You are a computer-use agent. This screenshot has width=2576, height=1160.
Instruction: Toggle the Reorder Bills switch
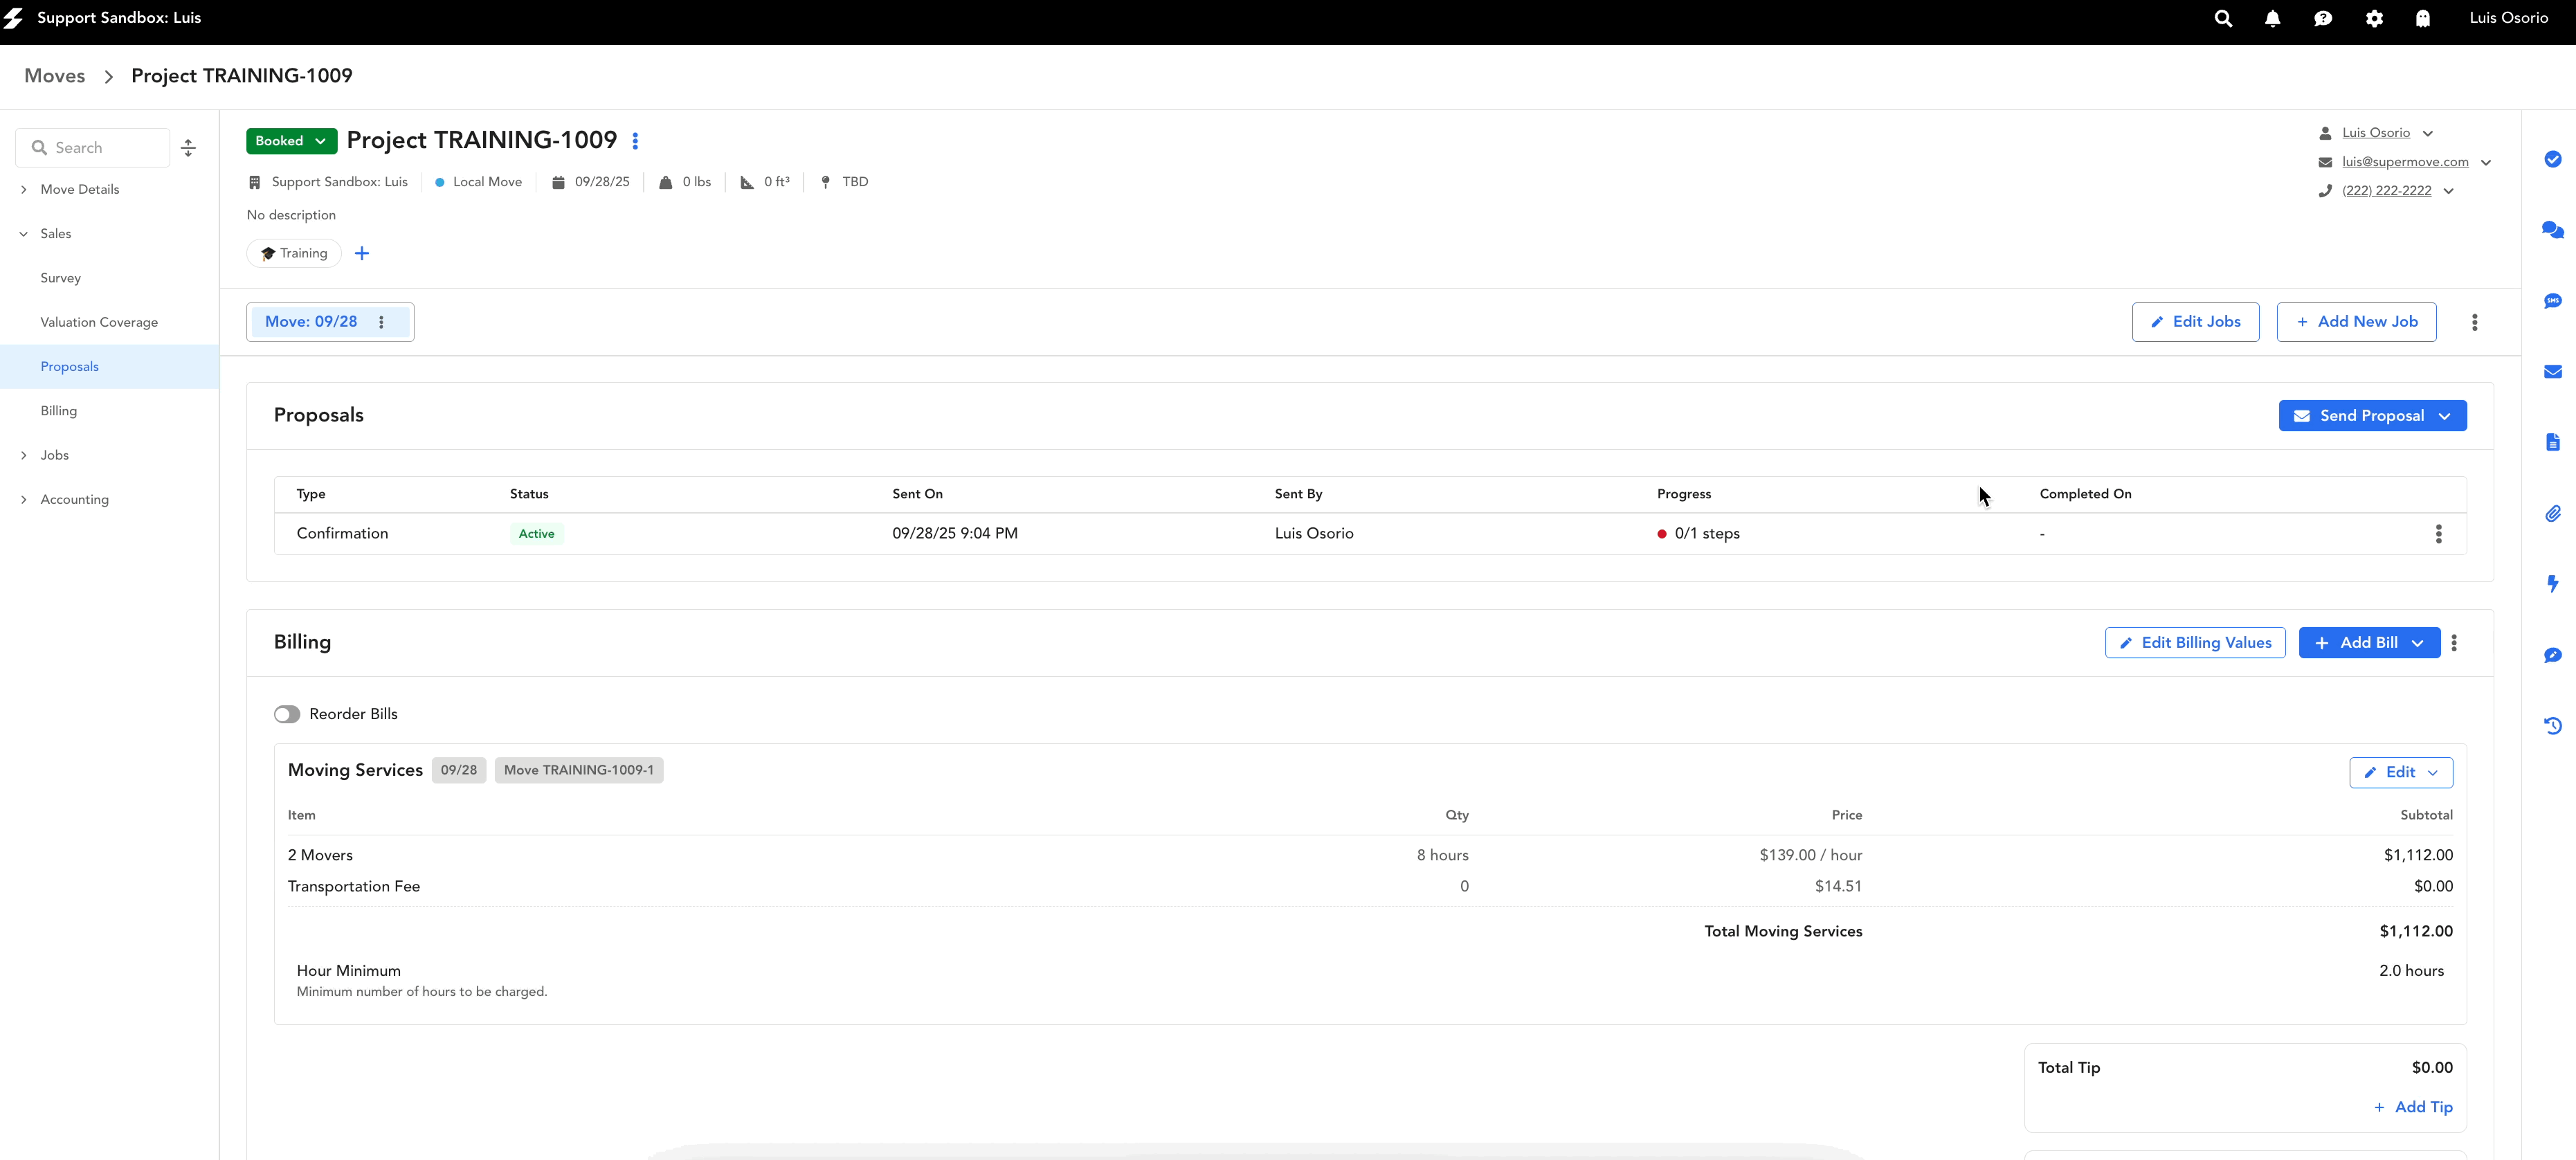coord(287,714)
